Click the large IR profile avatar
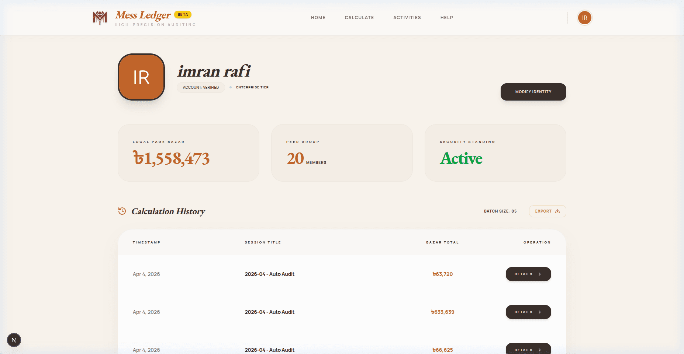Viewport: 684px width, 354px height. [141, 77]
